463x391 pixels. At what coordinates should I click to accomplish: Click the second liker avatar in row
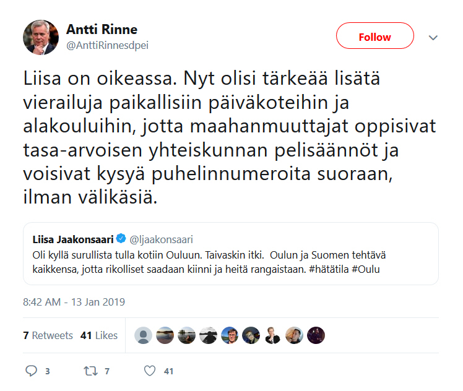165,335
